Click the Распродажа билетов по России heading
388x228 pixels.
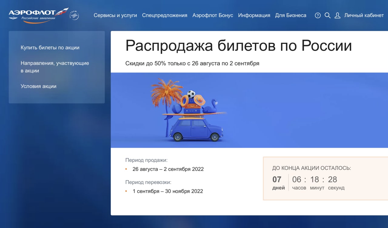238,46
